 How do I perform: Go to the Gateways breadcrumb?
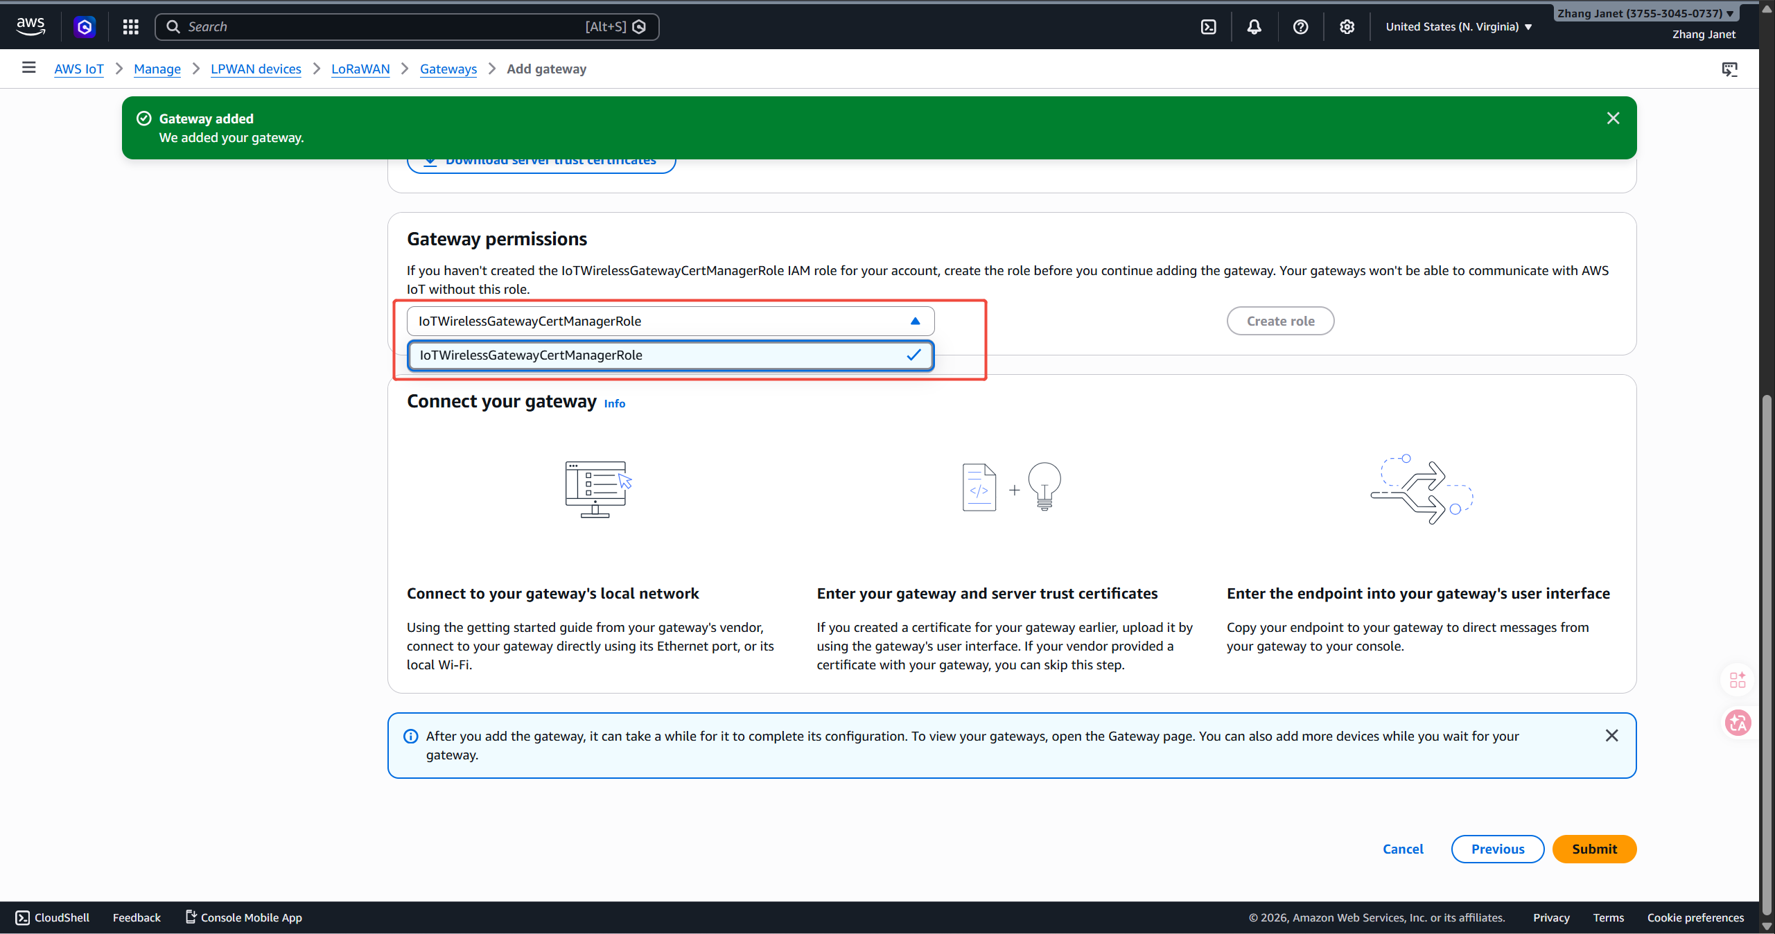[448, 69]
